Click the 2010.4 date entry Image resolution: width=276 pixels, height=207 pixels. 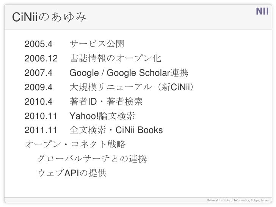39,102
